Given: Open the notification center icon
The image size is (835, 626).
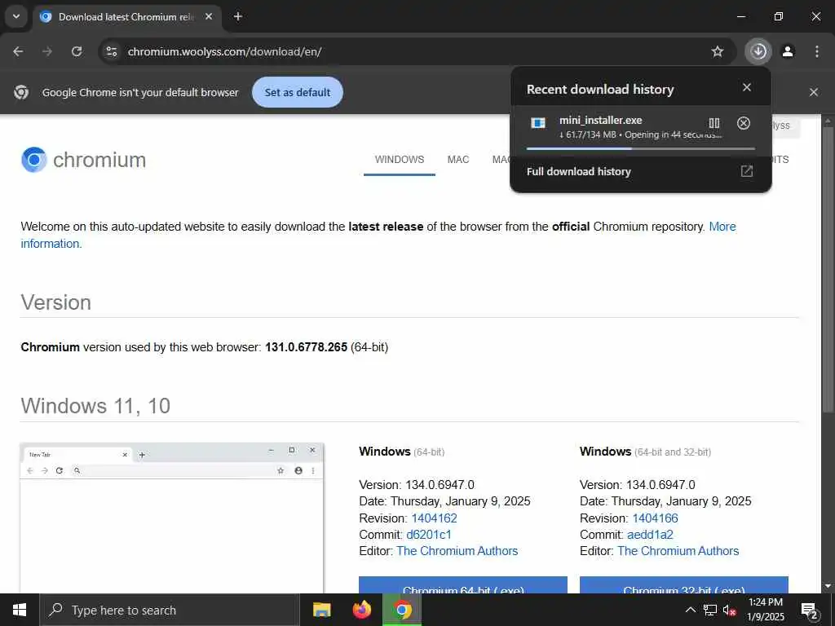Looking at the screenshot, I should 810,610.
